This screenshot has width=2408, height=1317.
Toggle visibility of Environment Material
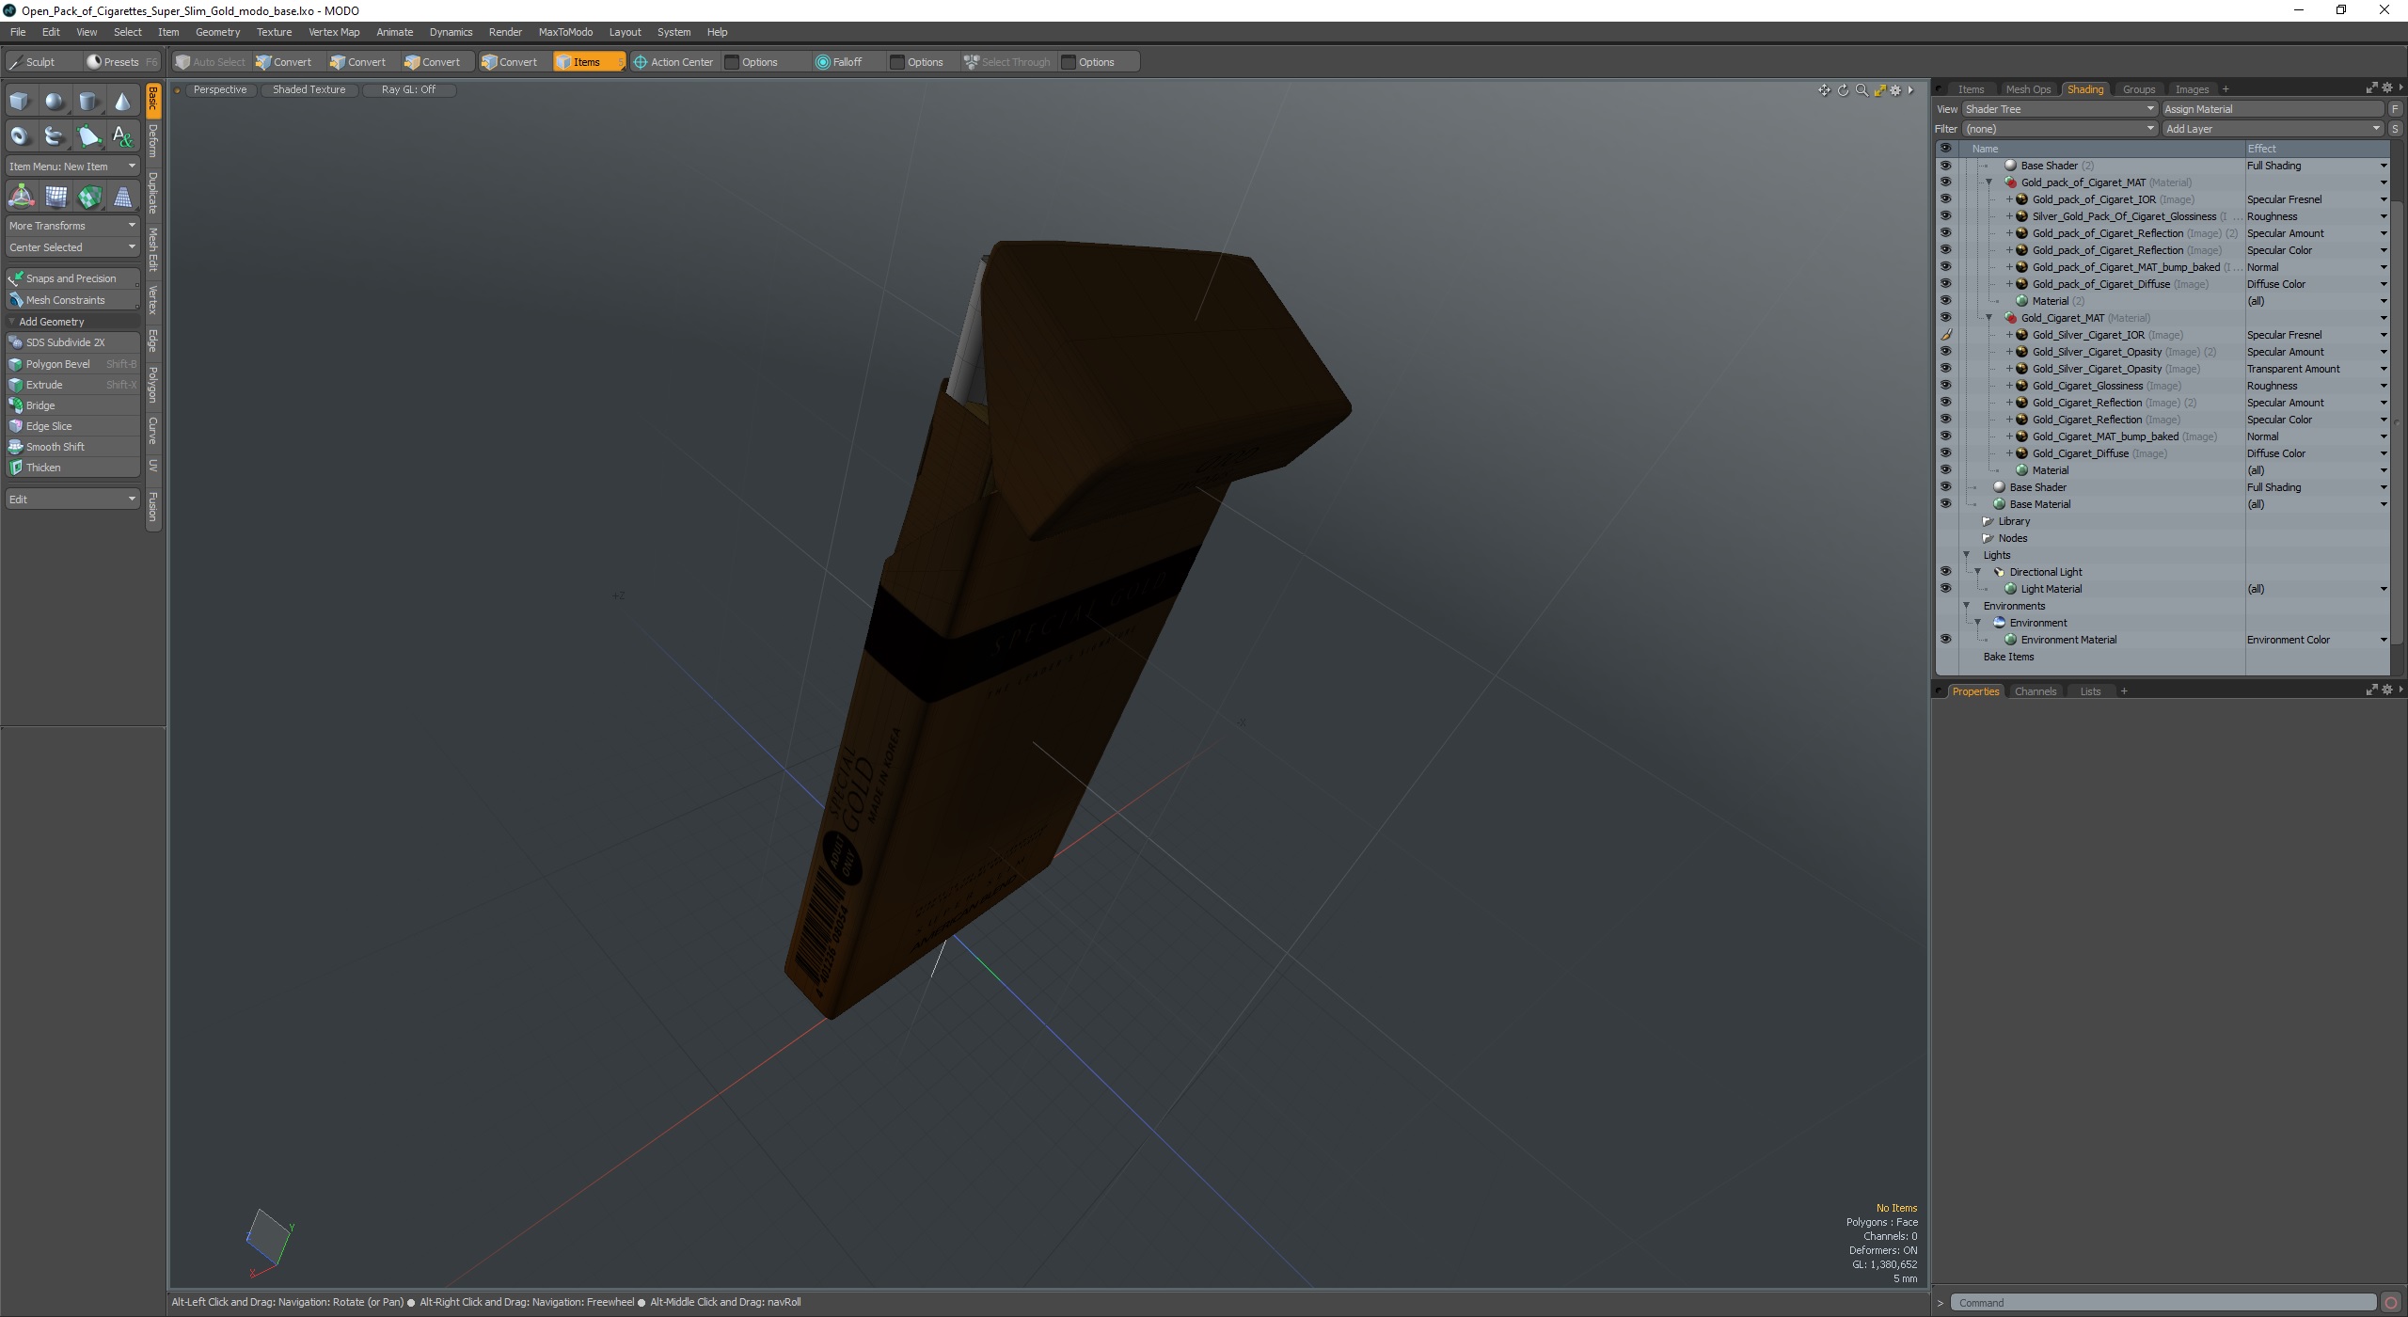(1945, 640)
